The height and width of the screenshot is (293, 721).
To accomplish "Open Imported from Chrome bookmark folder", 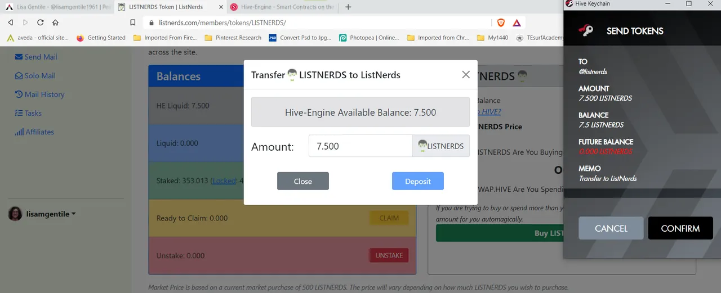I will [438, 38].
